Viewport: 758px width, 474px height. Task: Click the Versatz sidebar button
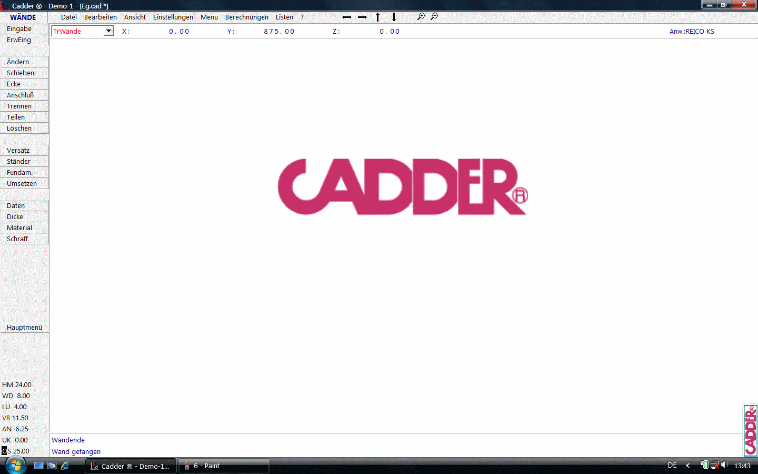pyautogui.click(x=25, y=151)
